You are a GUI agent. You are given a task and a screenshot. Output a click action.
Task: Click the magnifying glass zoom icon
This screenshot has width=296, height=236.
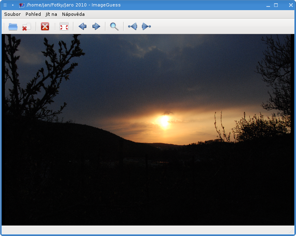(x=114, y=27)
